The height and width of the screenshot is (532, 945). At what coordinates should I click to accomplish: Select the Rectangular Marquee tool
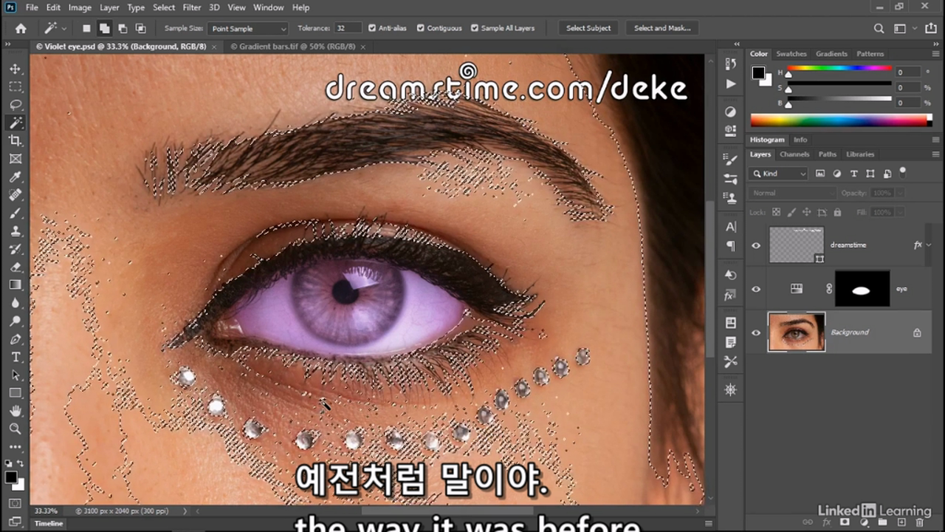pos(16,86)
